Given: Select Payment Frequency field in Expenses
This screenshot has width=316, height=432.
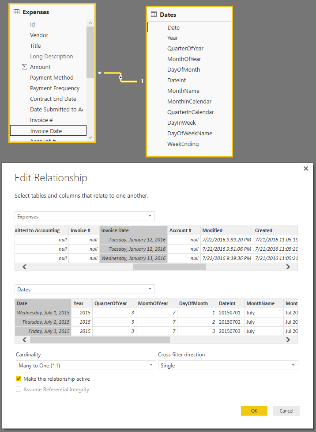Looking at the screenshot, I should coord(55,88).
